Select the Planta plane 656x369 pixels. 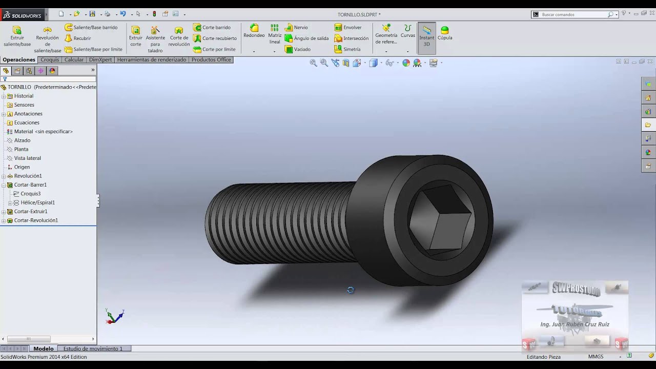pyautogui.click(x=17, y=149)
